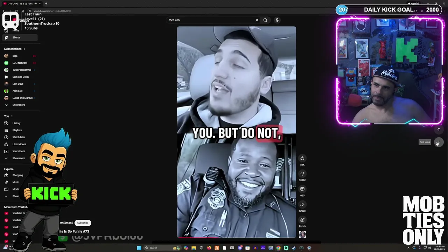The width and height of the screenshot is (448, 252).
Task: Start voice search with microphone icon
Action: [x=277, y=20]
